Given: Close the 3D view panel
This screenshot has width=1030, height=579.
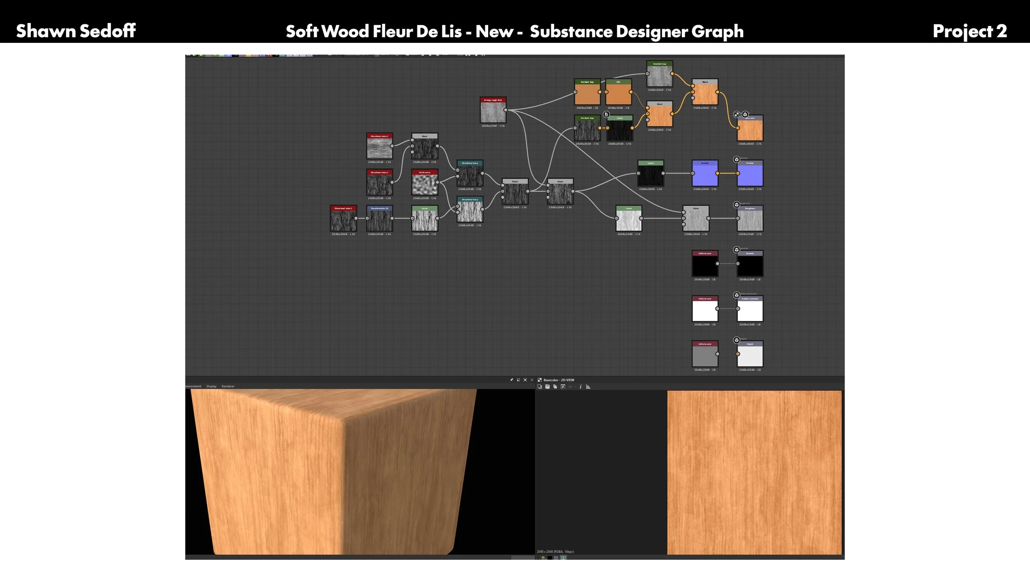Looking at the screenshot, I should point(531,380).
